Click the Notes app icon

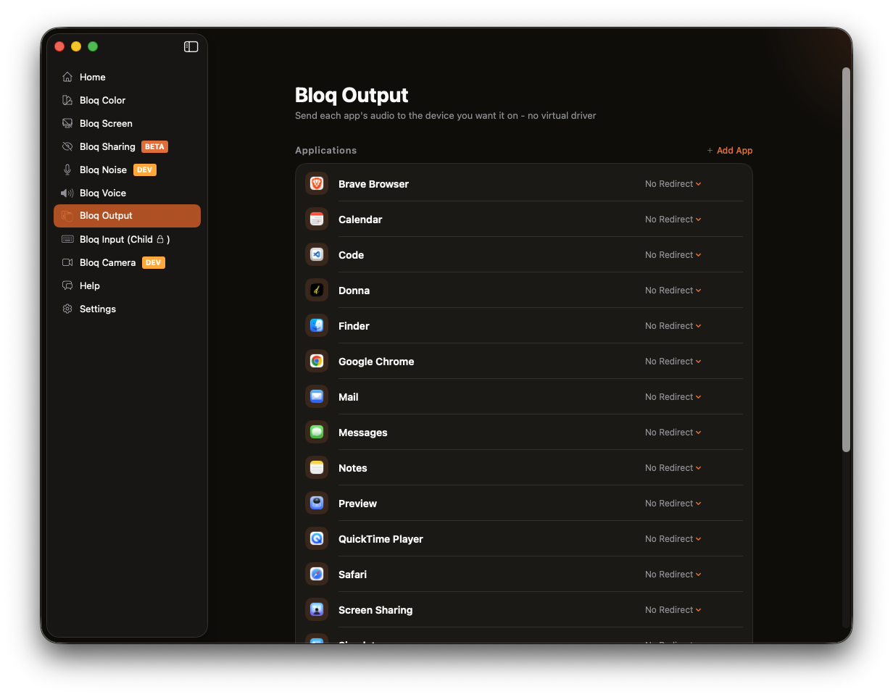pyautogui.click(x=317, y=468)
